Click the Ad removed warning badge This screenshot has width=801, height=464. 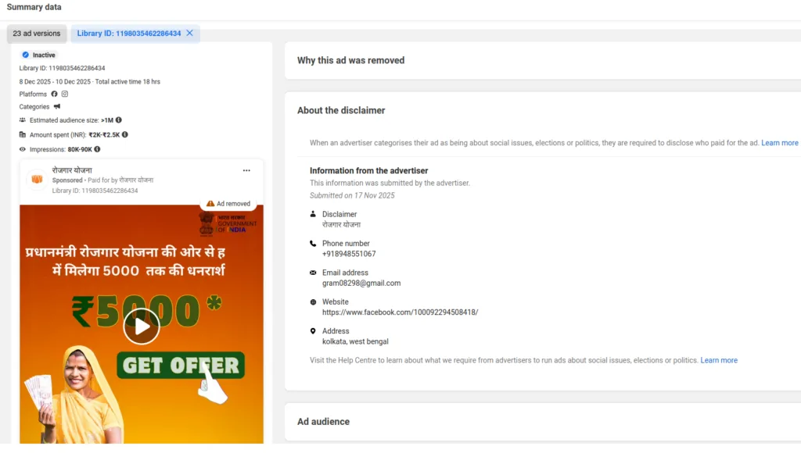click(228, 204)
